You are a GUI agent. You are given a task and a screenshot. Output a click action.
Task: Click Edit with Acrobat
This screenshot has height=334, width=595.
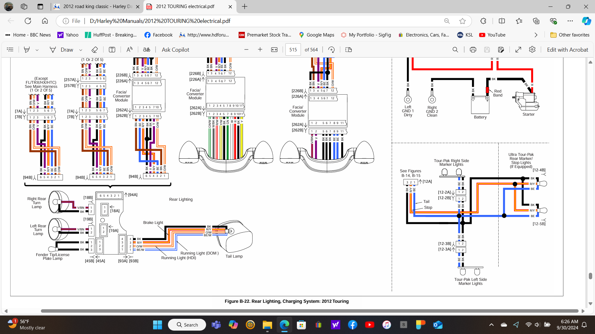567,50
